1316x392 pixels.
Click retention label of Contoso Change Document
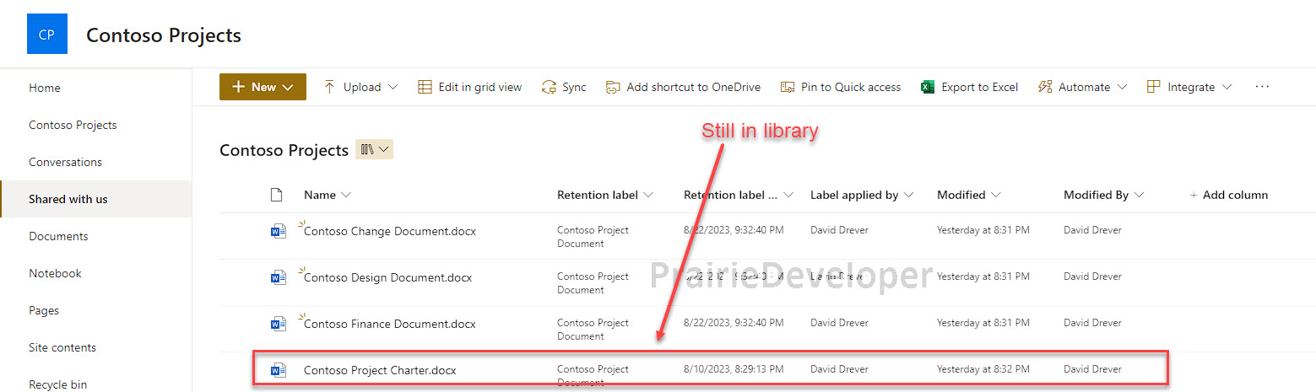coord(593,237)
